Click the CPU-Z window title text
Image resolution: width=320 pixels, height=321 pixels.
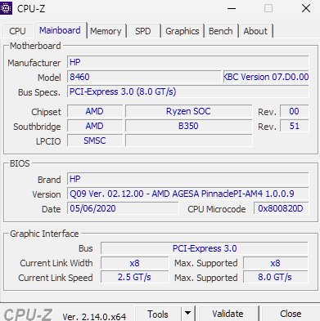[31, 9]
